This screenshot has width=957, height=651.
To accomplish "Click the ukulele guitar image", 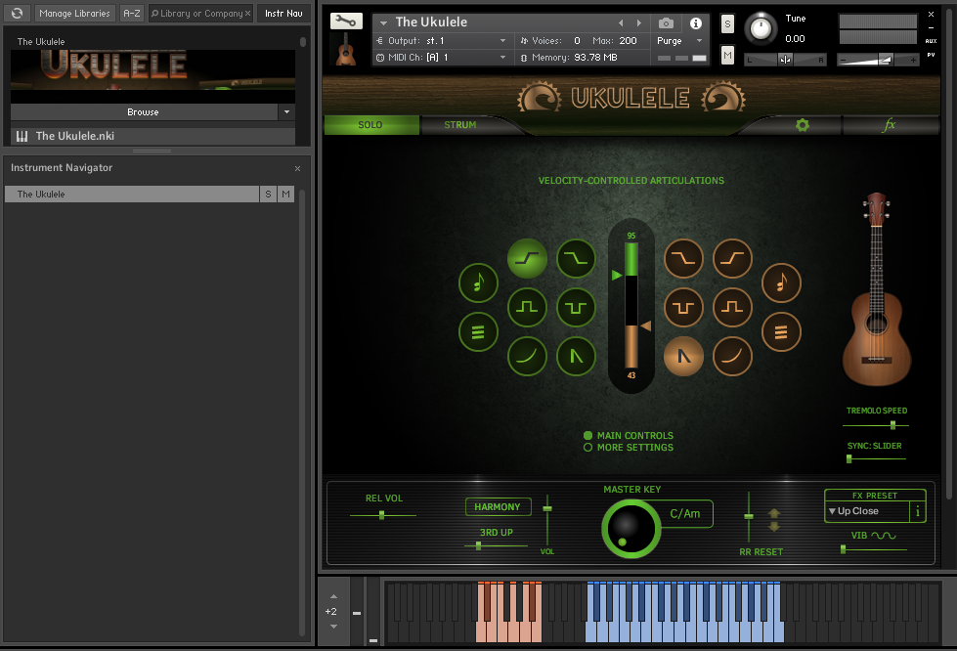I will pyautogui.click(x=877, y=289).
